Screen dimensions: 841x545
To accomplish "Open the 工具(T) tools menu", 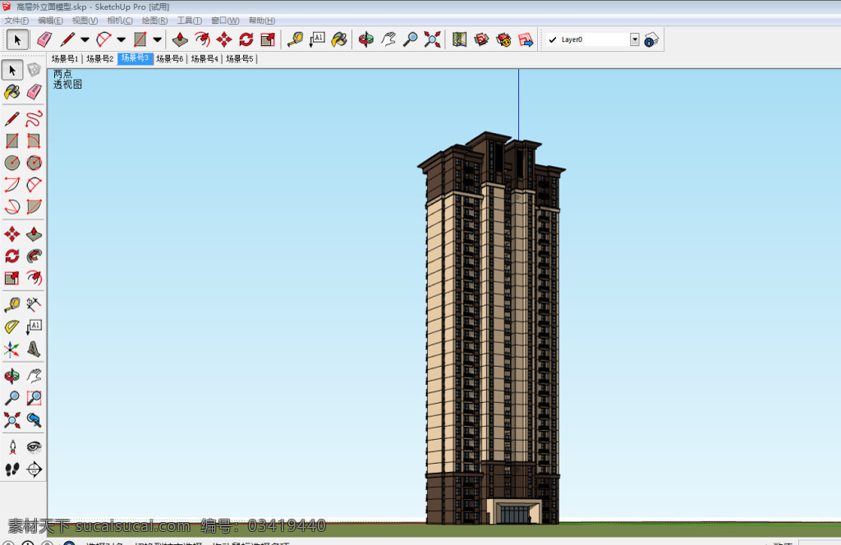I will pos(190,21).
